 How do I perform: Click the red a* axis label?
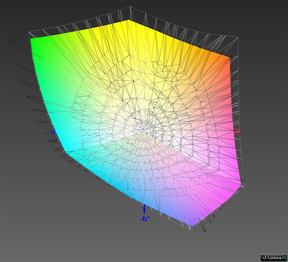pyautogui.click(x=238, y=131)
